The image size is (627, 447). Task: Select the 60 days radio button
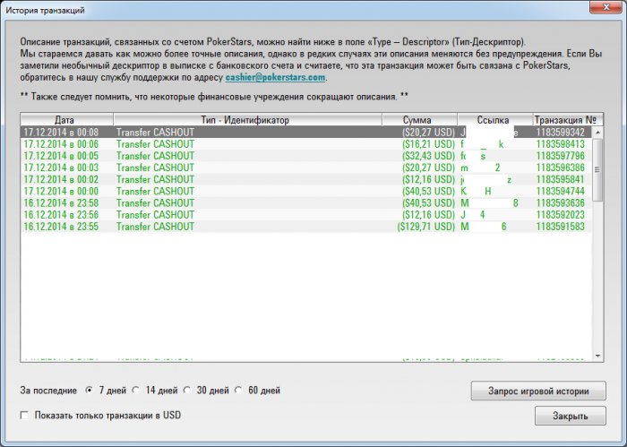click(x=238, y=391)
